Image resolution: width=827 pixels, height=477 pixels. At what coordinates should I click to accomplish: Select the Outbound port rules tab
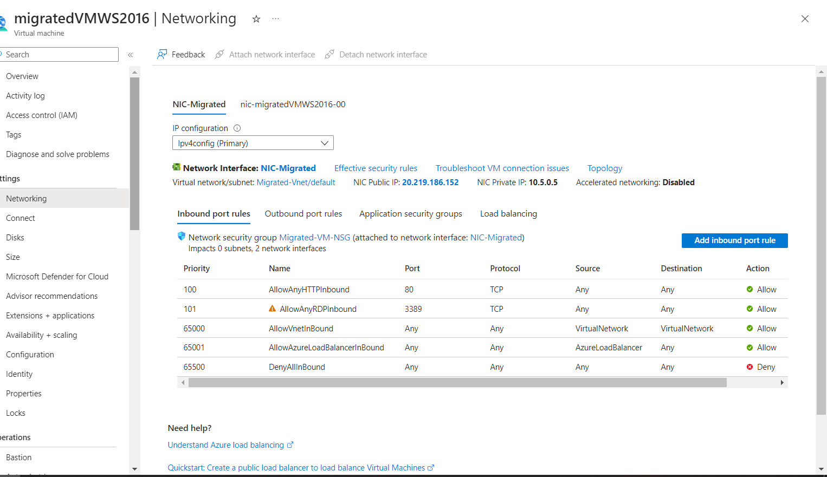[x=303, y=214]
